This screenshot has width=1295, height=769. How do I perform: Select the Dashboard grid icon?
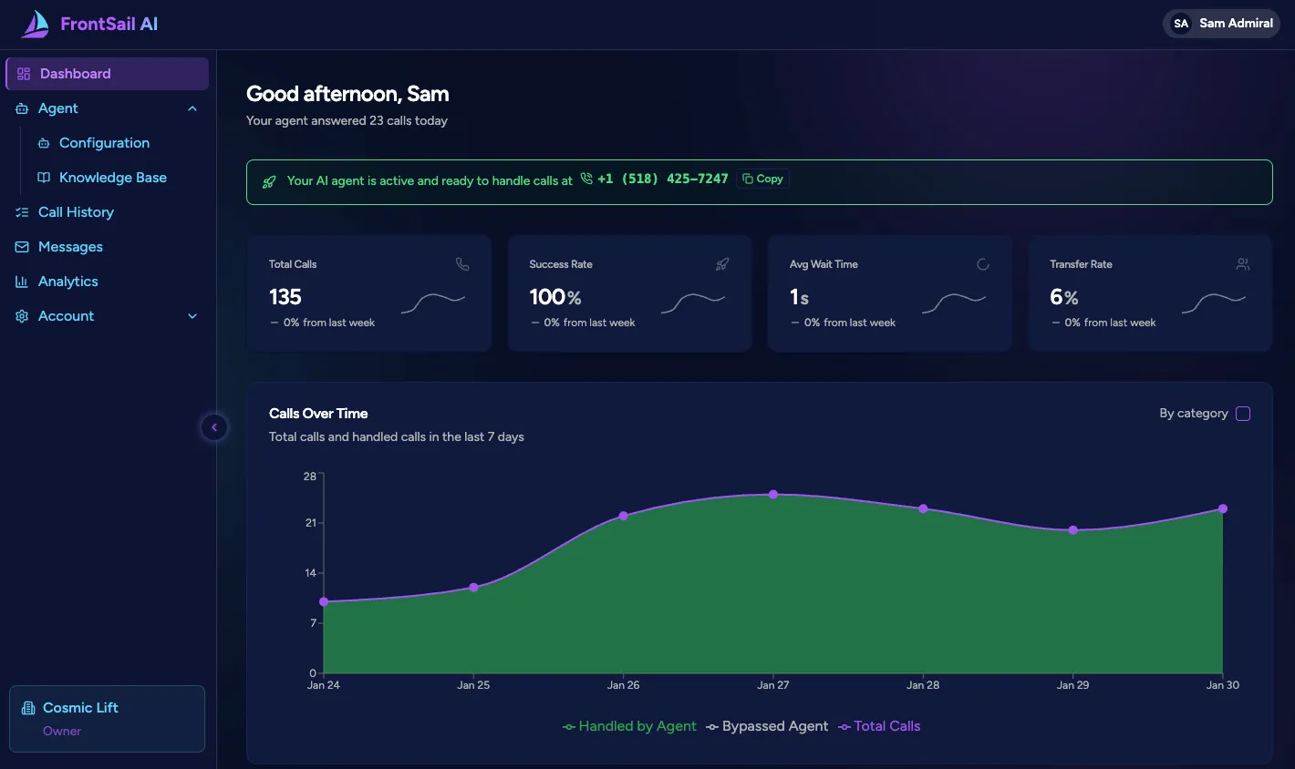[23, 73]
